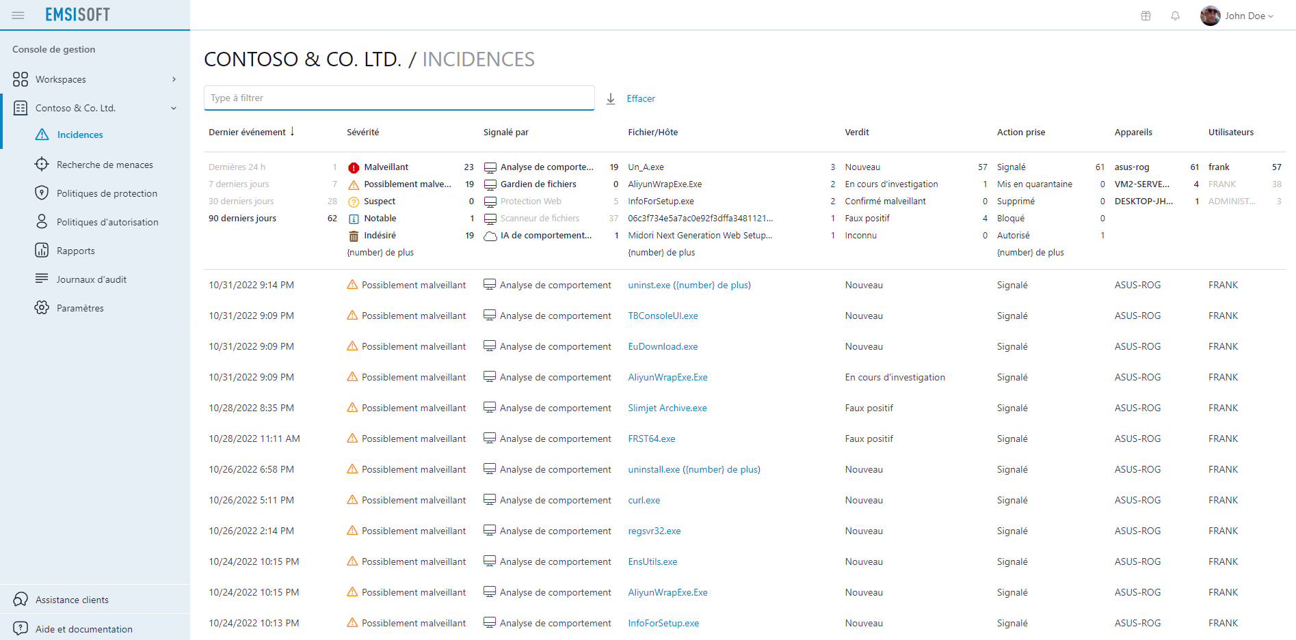The image size is (1296, 640).
Task: Click the Paramètres gear icon
Action: tap(42, 307)
